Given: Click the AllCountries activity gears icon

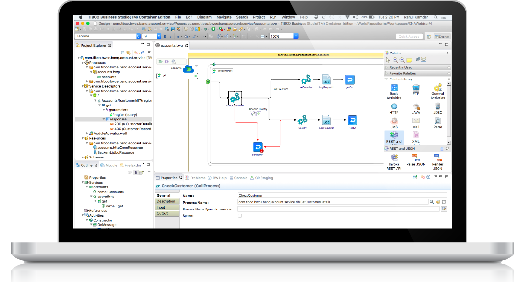Looking at the screenshot, I should [306, 79].
